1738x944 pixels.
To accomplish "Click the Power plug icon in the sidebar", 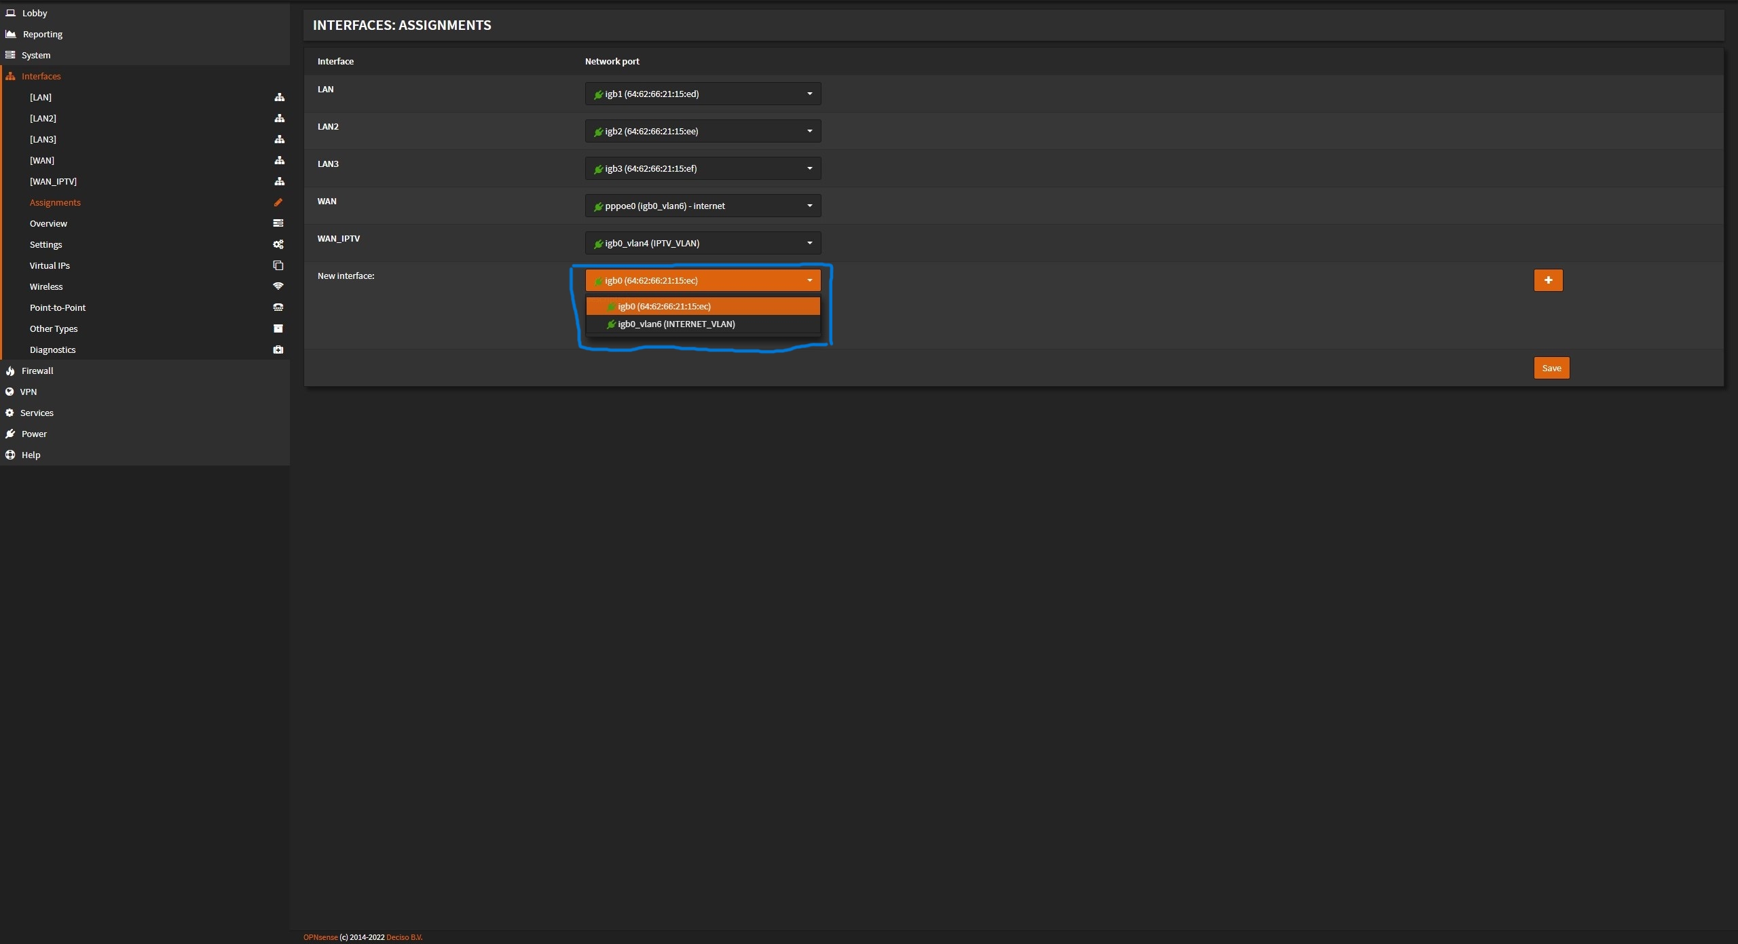I will point(10,434).
